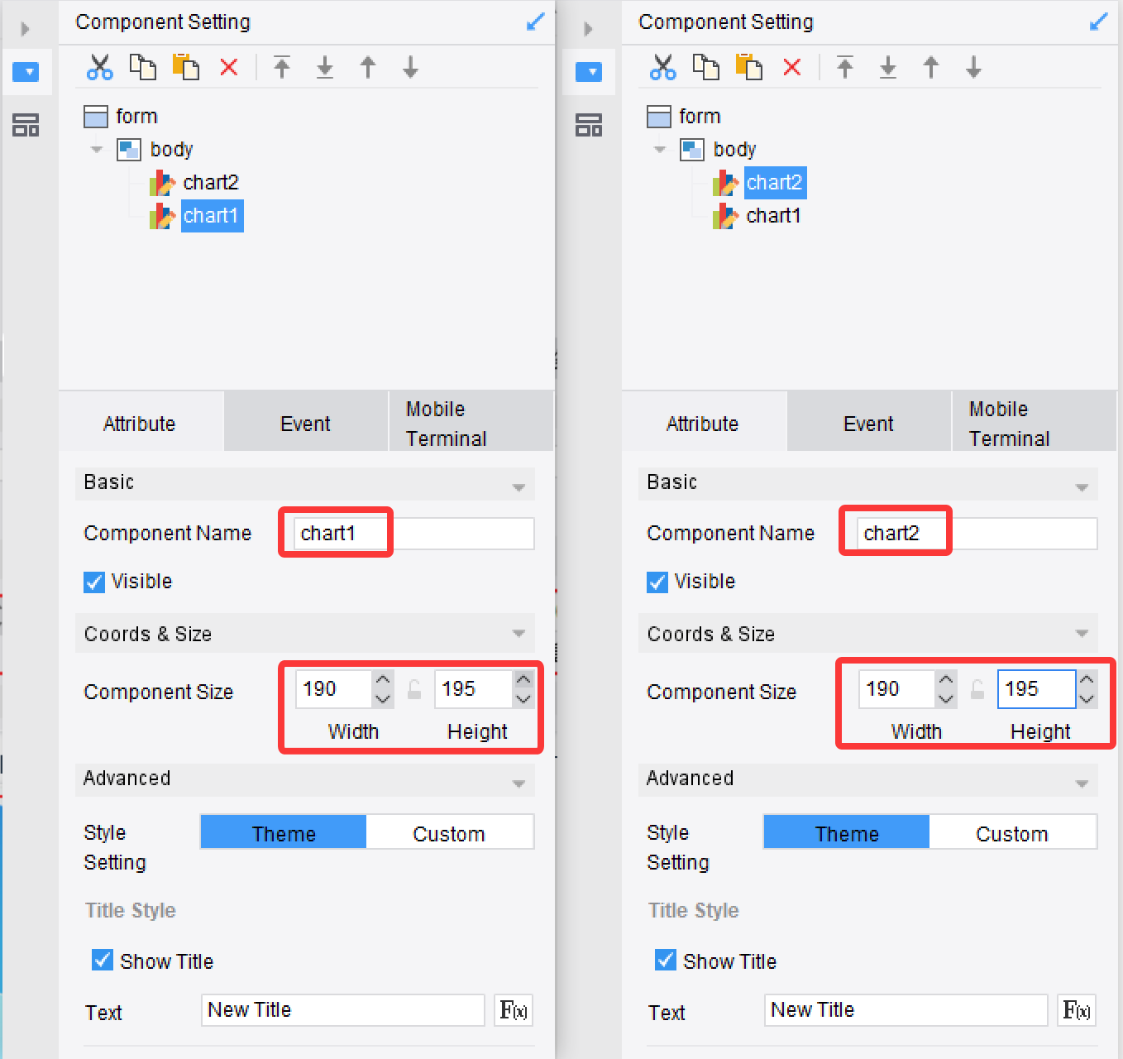Click the copy icon in left panel toolbar
This screenshot has height=1059, width=1123.
[143, 67]
